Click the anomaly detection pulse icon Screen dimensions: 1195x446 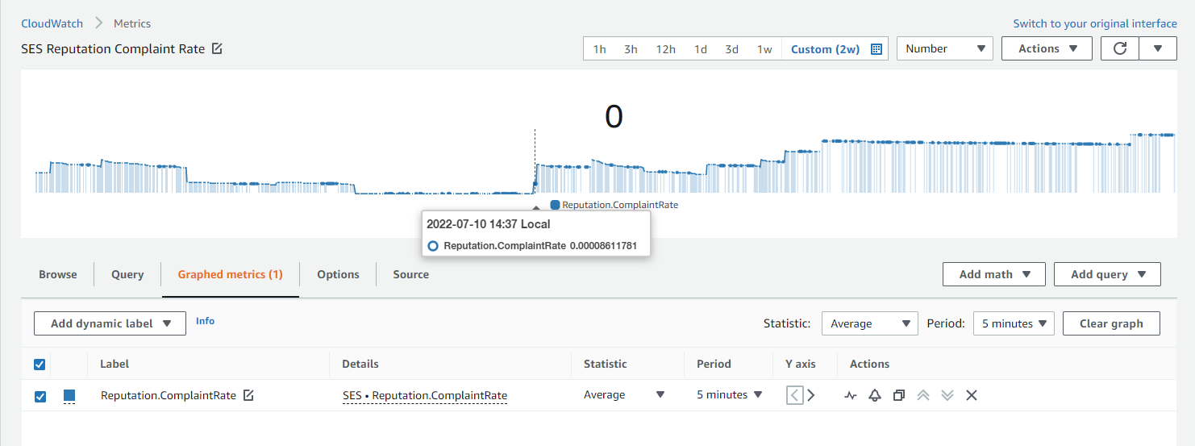pos(851,395)
